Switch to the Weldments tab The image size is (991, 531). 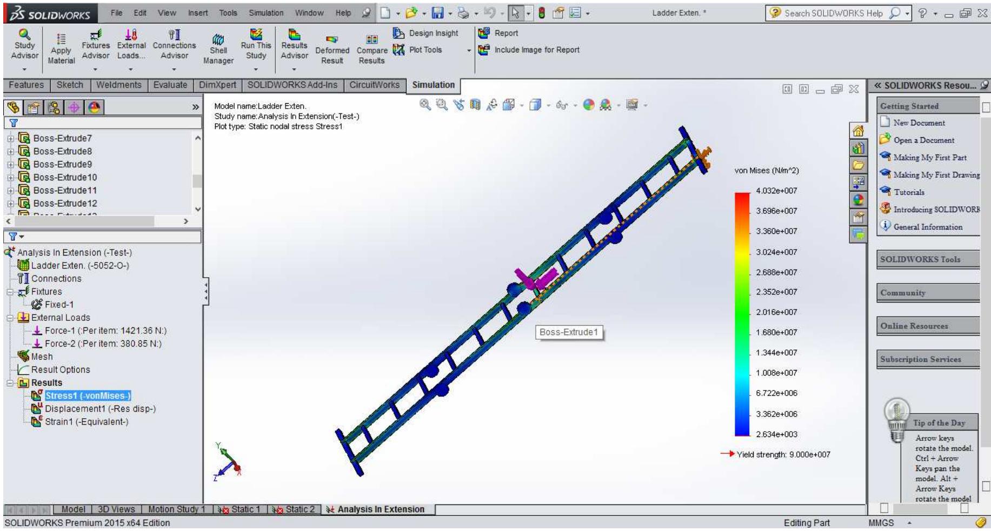point(118,85)
